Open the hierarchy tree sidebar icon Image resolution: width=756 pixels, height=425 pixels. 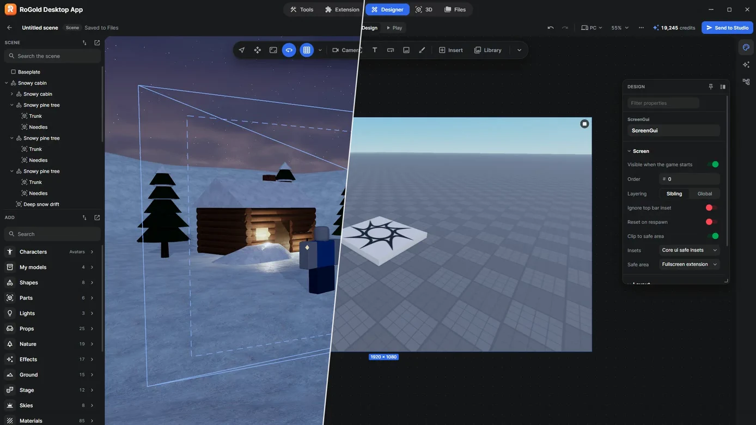click(746, 82)
